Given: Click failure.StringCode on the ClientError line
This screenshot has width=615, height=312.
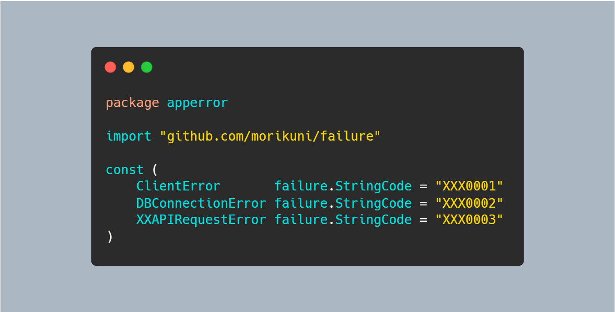Looking at the screenshot, I should point(343,186).
